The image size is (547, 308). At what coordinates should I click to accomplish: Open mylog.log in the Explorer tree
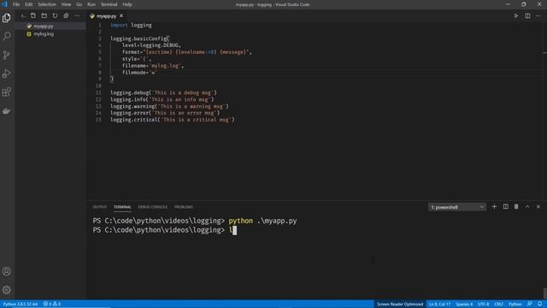(44, 34)
